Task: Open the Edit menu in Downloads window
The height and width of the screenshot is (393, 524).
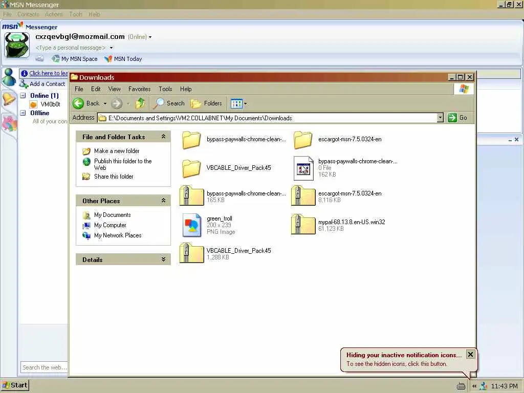Action: tap(96, 89)
